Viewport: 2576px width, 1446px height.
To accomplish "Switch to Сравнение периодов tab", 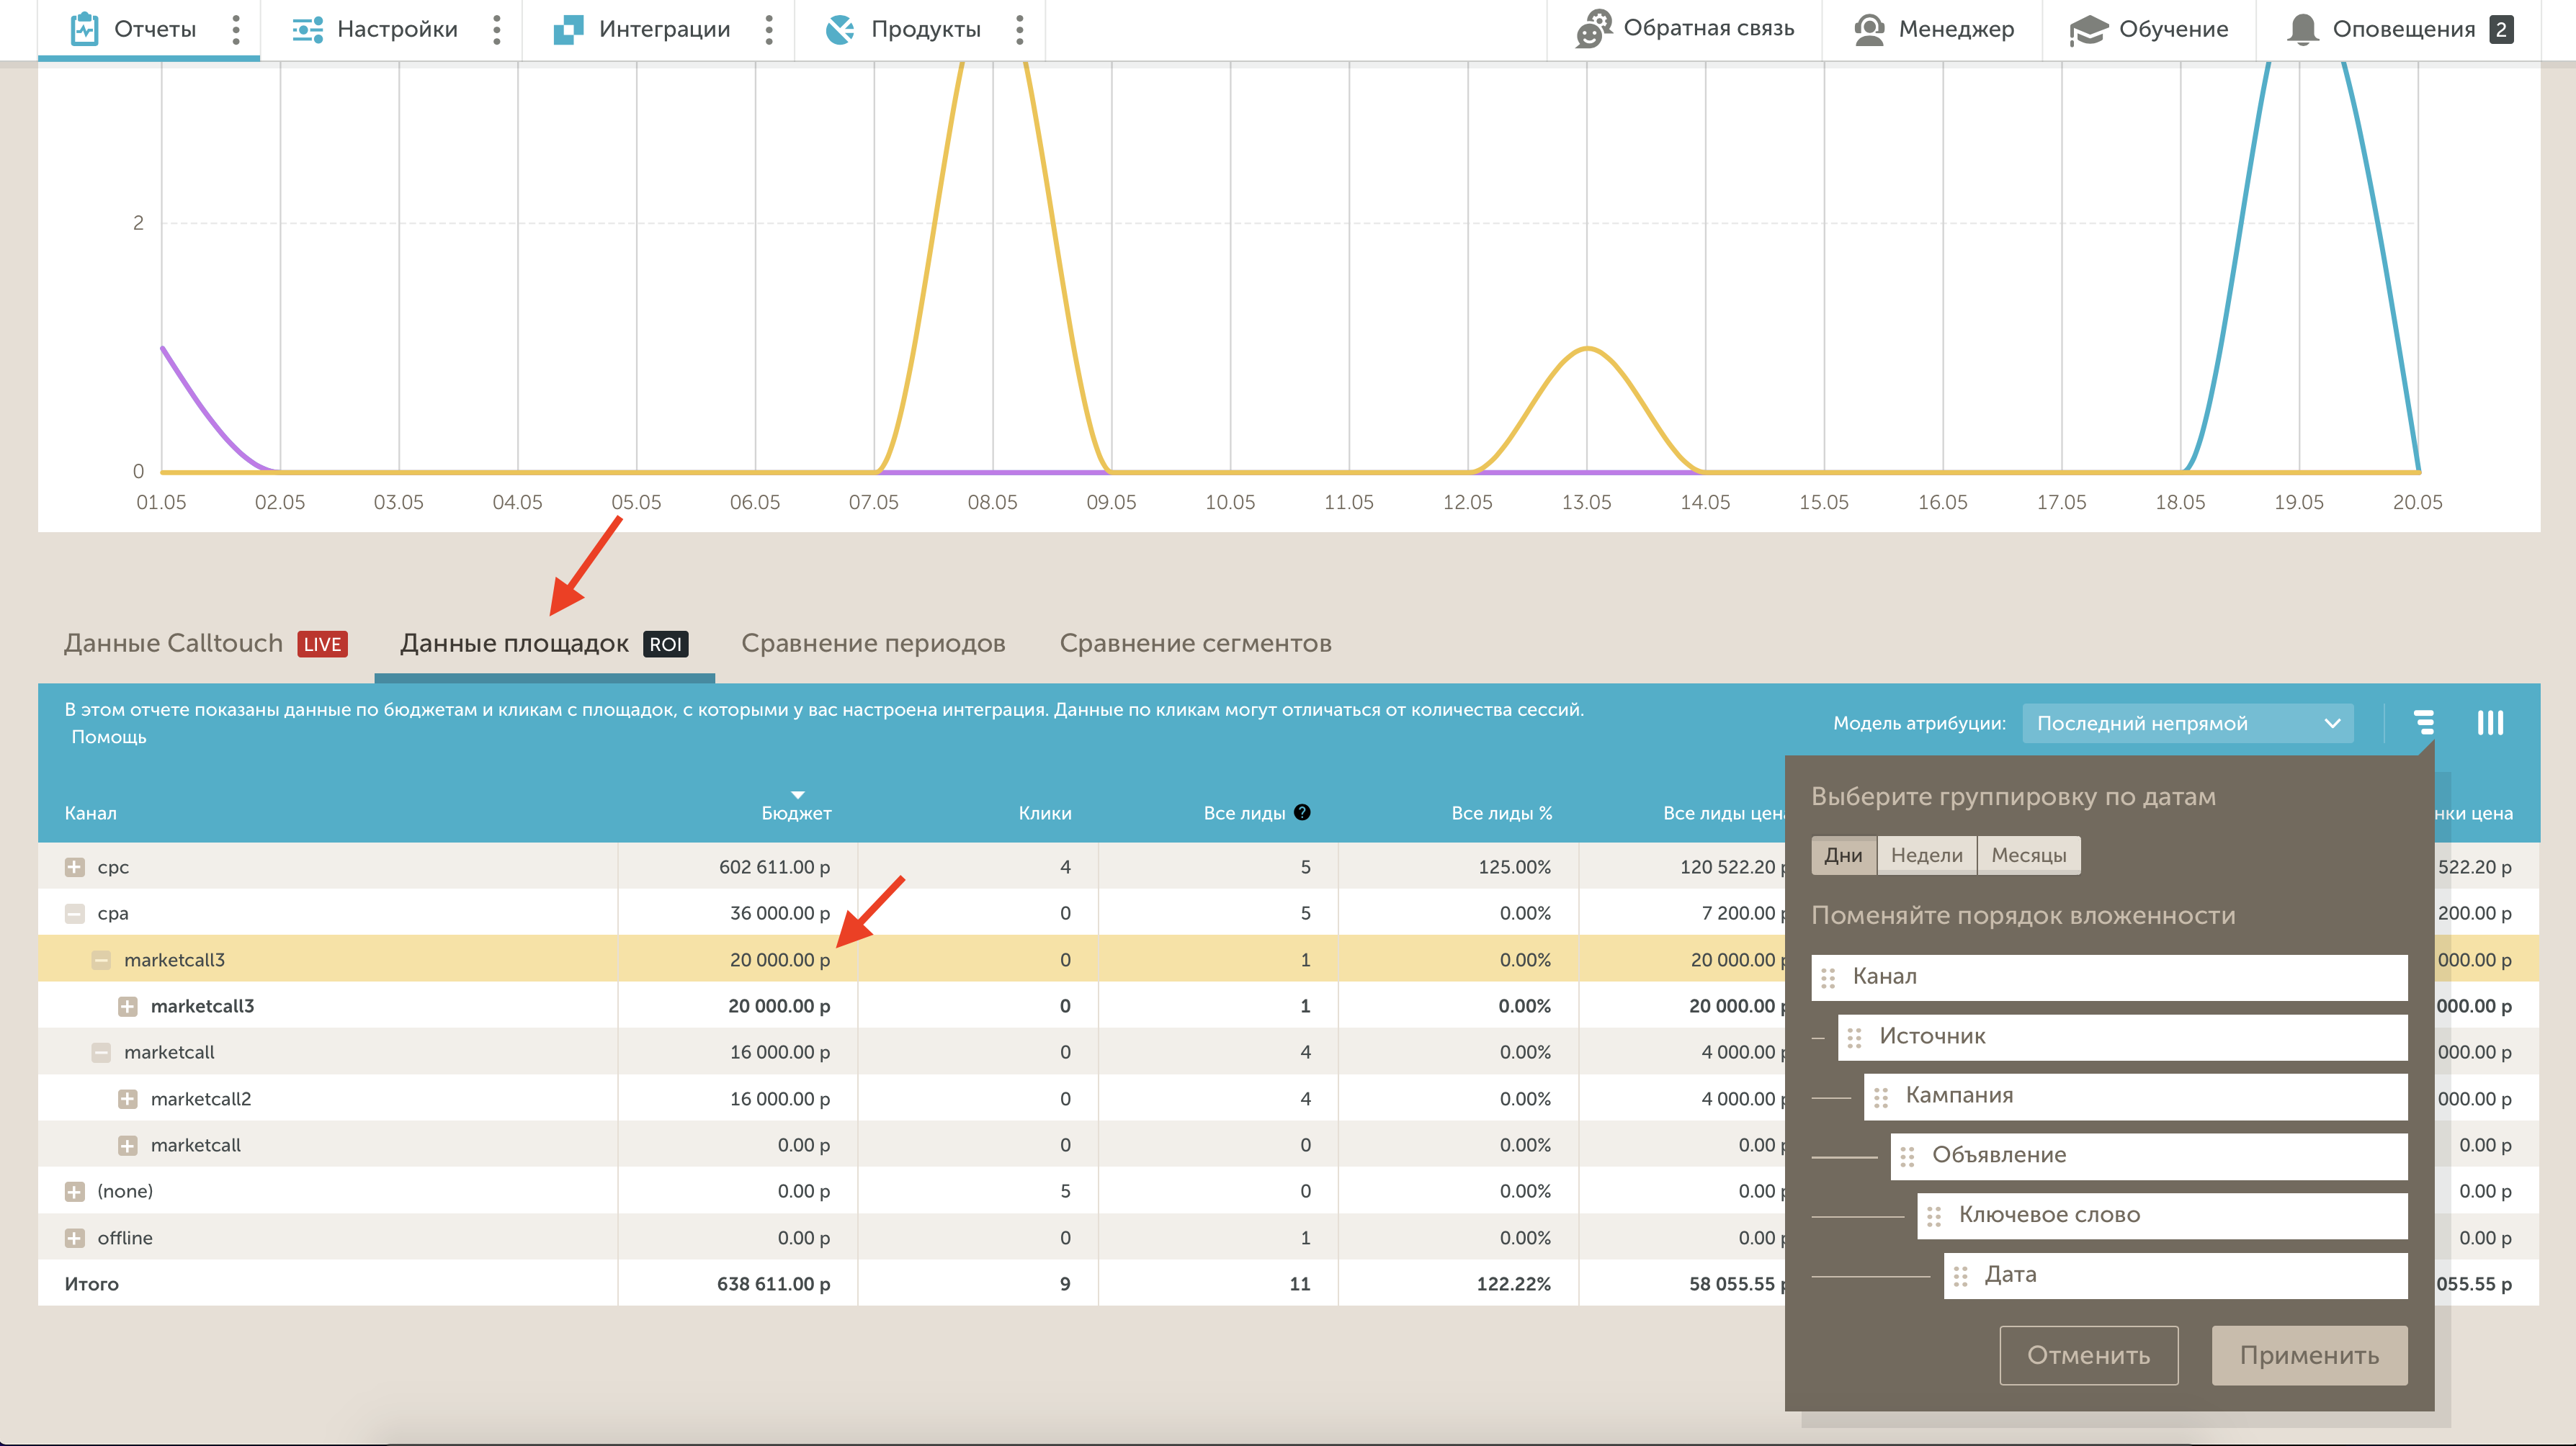I will [x=873, y=643].
